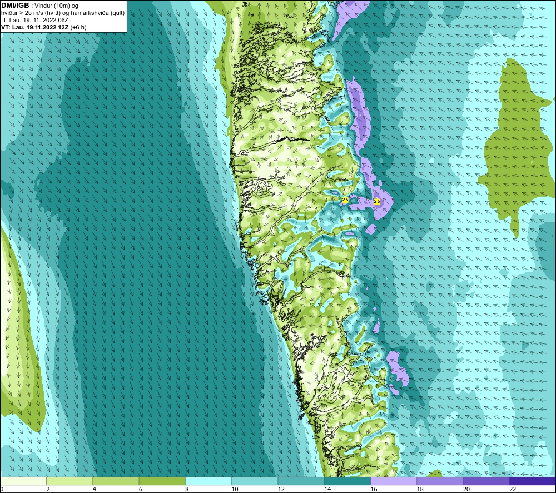Screen dimensions: 556x493
Task: Select the dark teal 14–16 m/s swatch
Action: click(x=348, y=481)
